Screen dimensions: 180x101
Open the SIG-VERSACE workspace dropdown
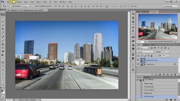(x=171, y=6)
